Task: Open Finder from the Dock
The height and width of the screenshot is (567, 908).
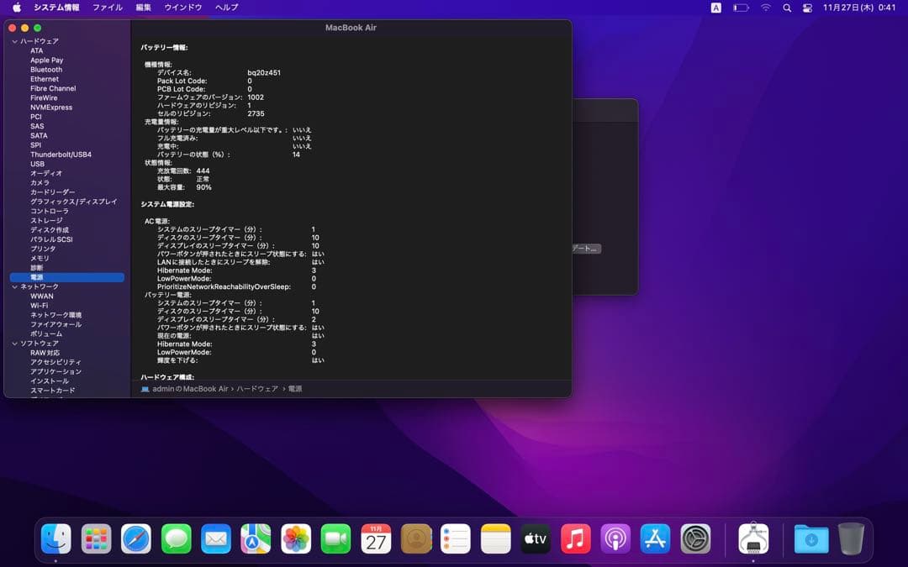Action: [56, 538]
